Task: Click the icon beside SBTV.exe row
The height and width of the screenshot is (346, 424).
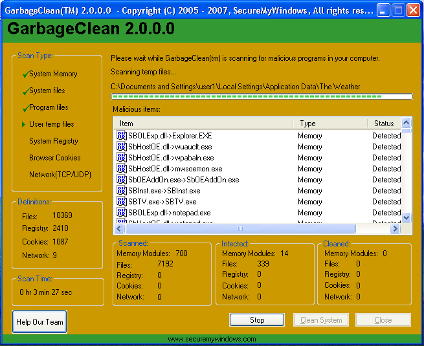Action: click(122, 201)
